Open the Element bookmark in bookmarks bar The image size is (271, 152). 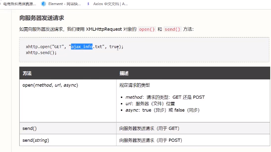[x=61, y=4]
